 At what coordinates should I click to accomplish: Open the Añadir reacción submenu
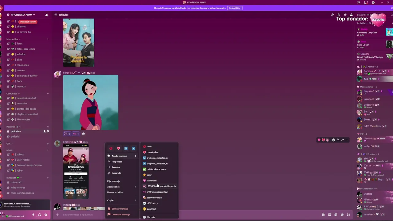122,156
